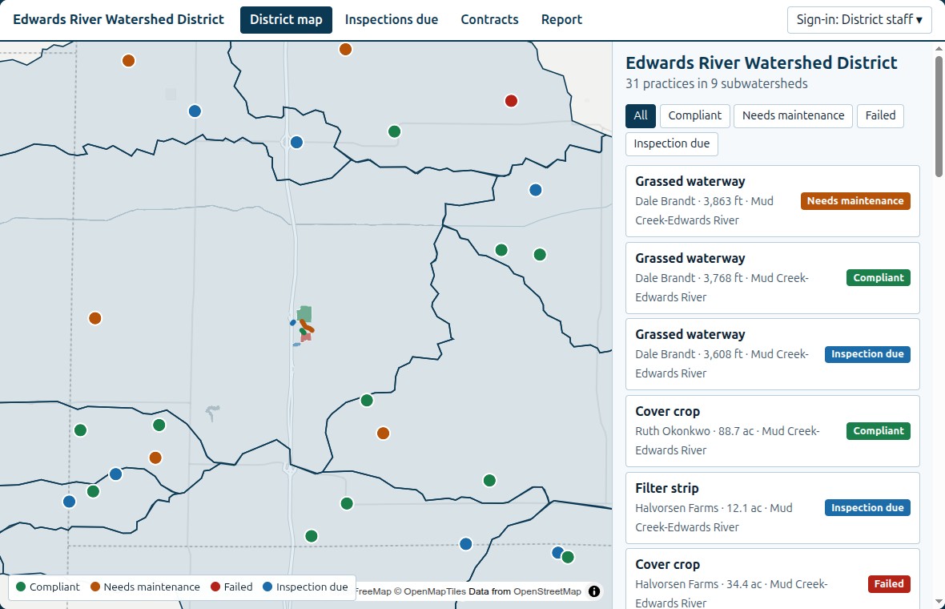Click the Needs maintenance legend dot
This screenshot has height=609, width=945.
[95, 587]
